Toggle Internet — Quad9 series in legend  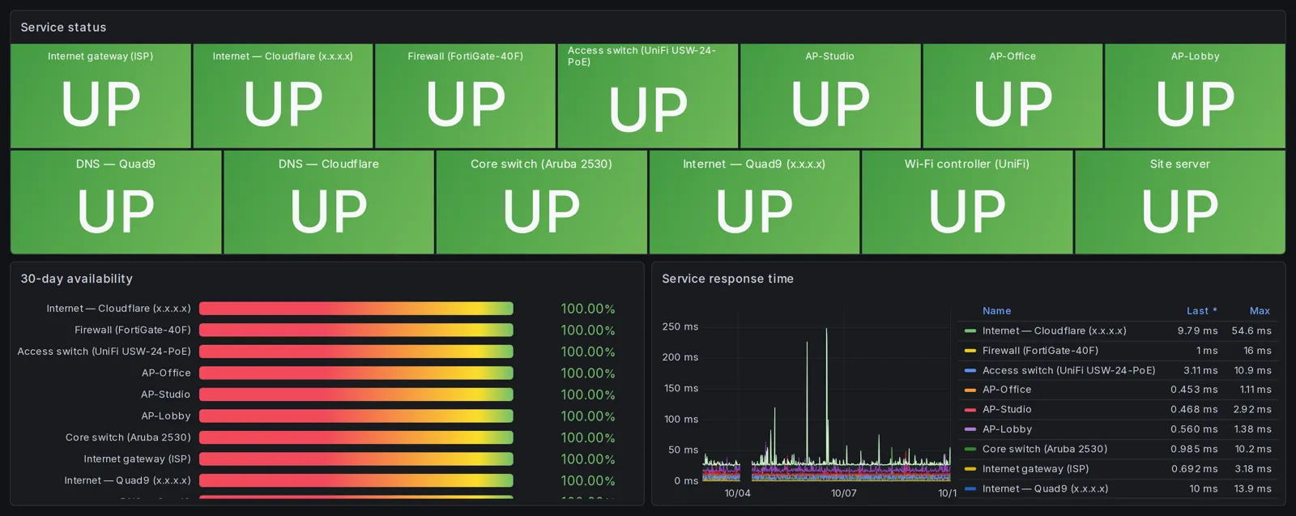point(1045,488)
